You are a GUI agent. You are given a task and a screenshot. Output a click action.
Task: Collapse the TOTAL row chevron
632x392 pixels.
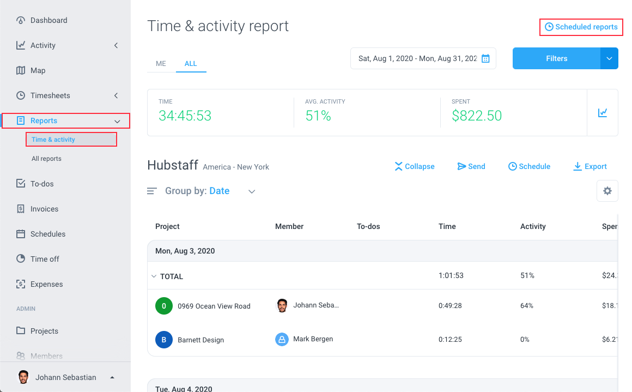tap(154, 276)
